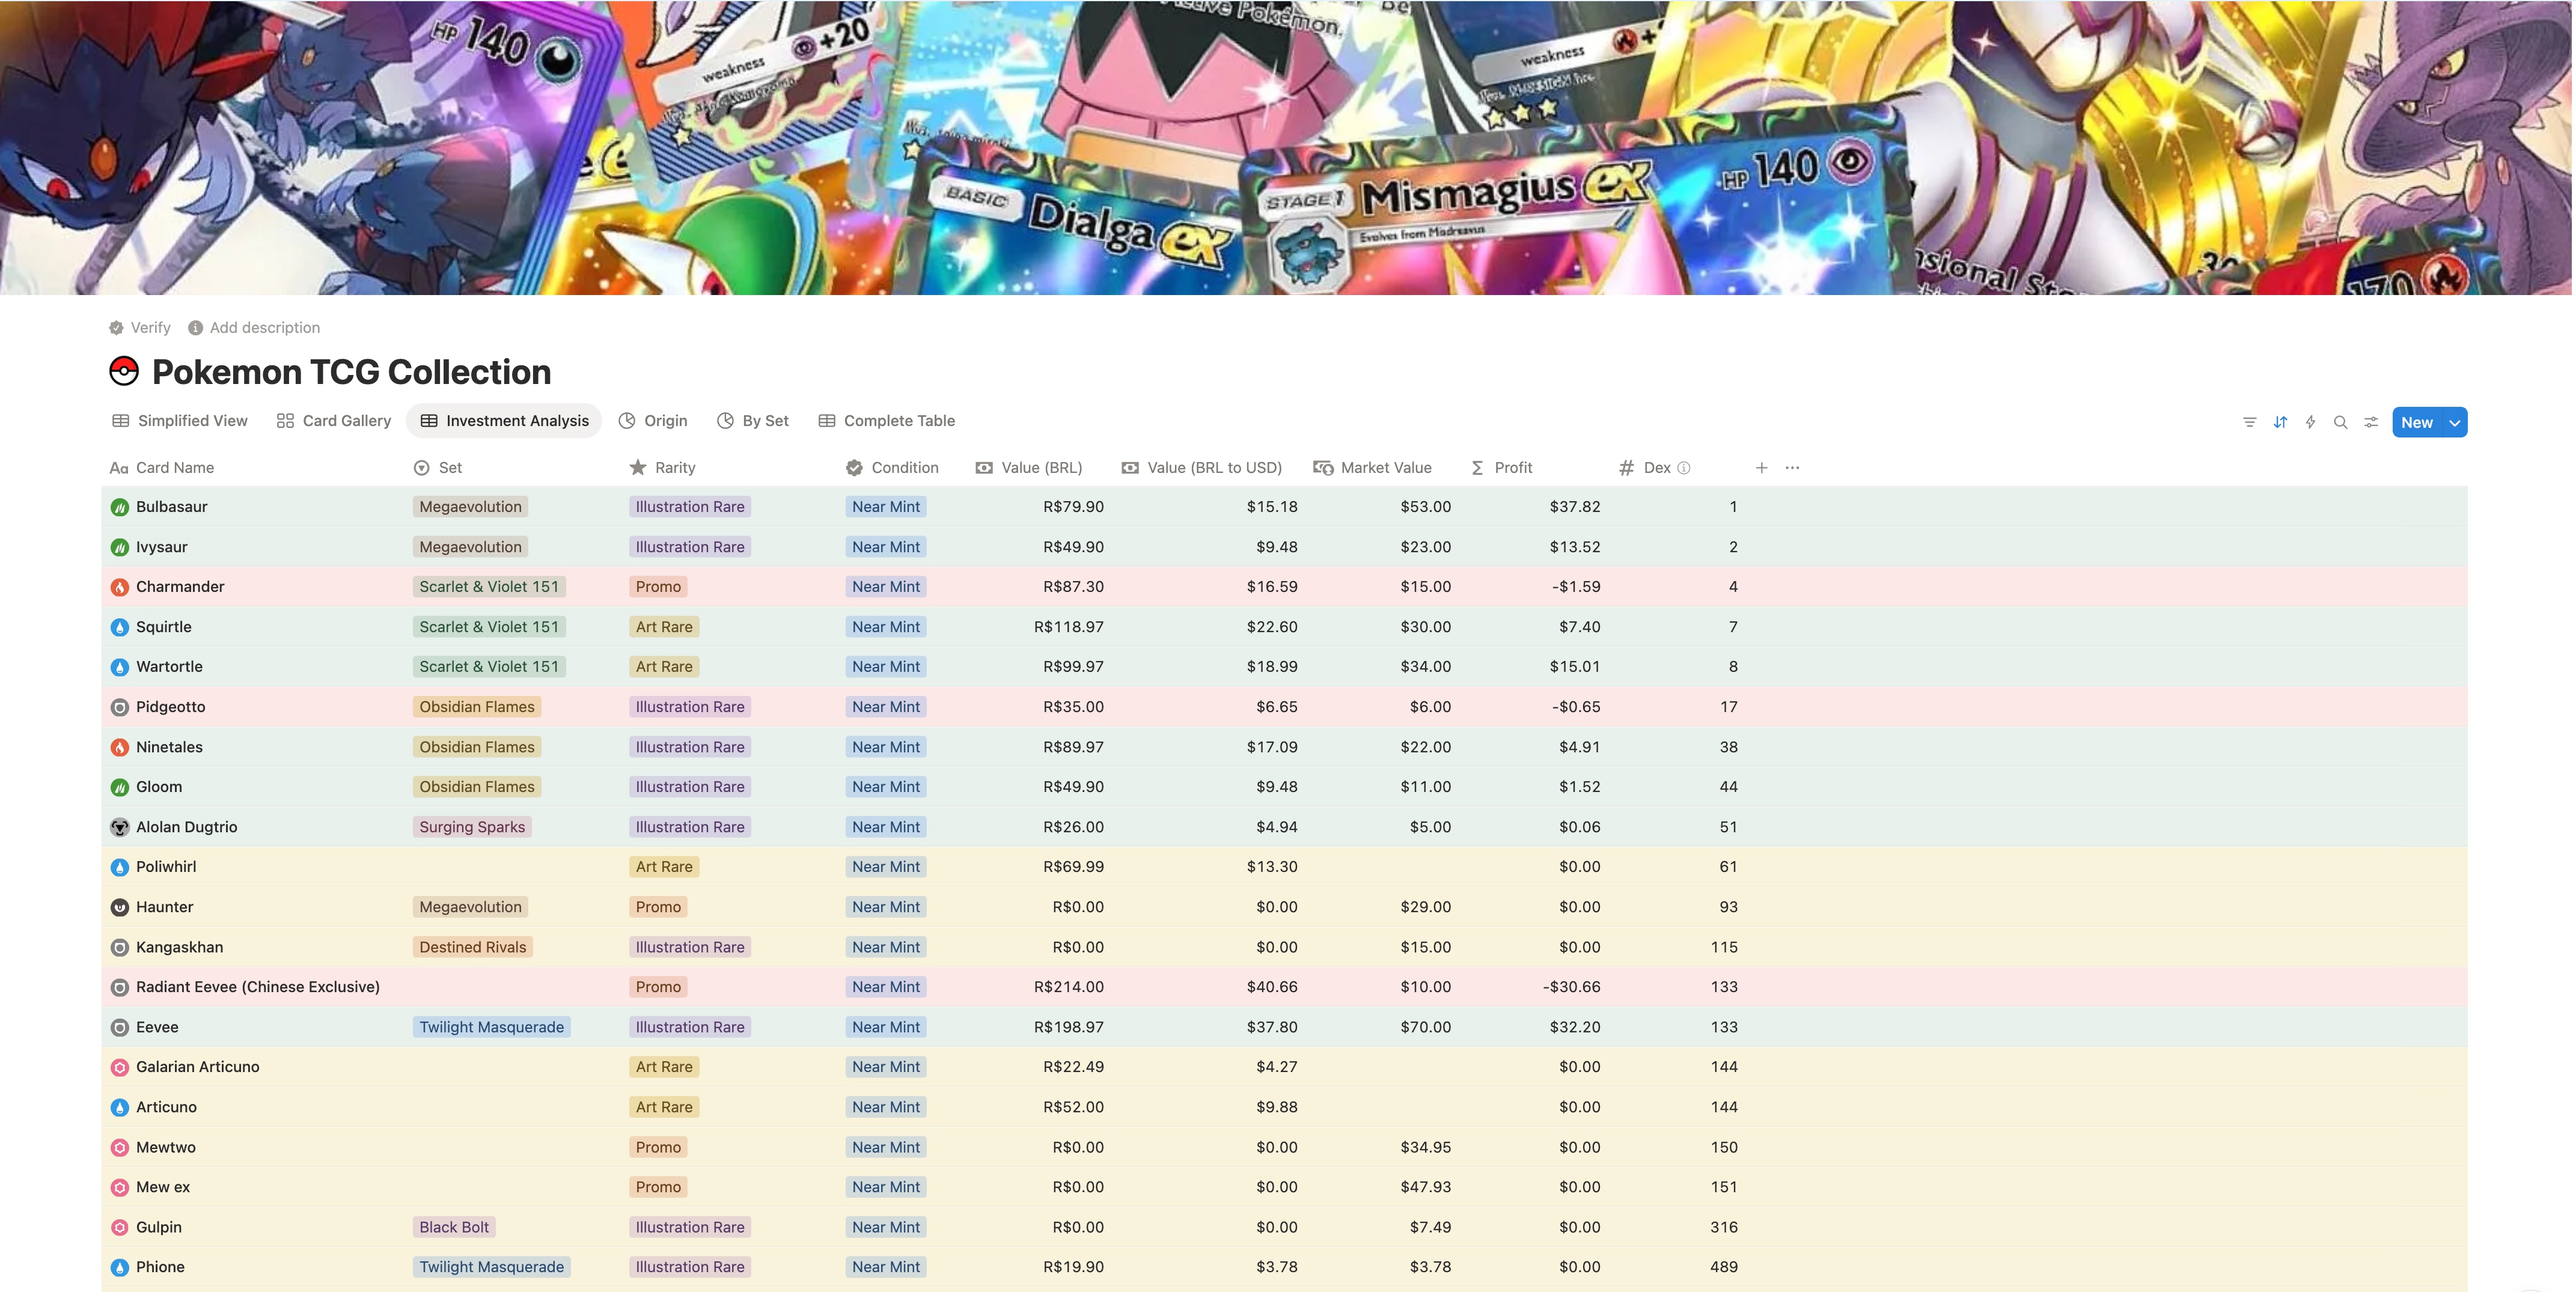
Task: Click -$30.66 profit cell
Action: click(1571, 987)
